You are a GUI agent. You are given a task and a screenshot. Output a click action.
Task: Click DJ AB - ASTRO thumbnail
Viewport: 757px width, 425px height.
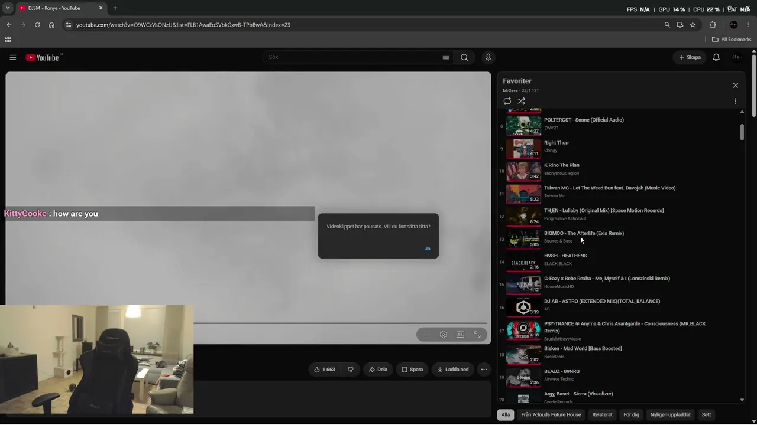click(x=523, y=306)
